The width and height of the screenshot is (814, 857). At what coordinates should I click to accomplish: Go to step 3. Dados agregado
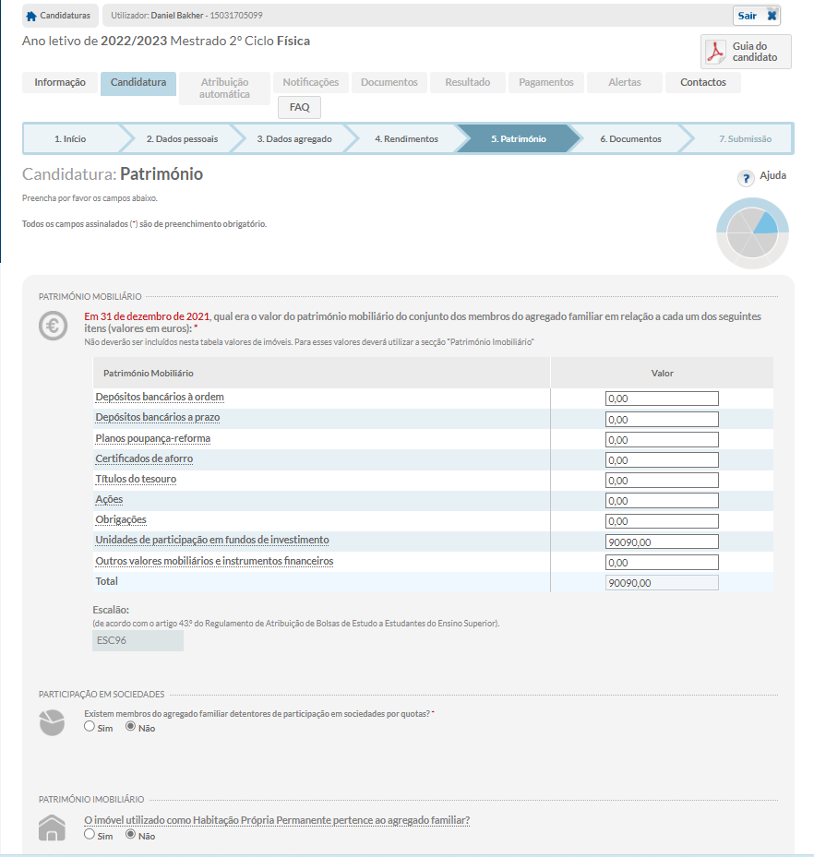(x=294, y=138)
